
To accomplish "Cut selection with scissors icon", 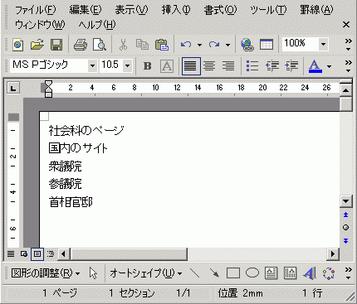I will 123,45.
